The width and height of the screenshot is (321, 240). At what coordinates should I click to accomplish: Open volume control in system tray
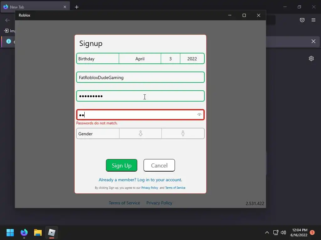(283, 232)
